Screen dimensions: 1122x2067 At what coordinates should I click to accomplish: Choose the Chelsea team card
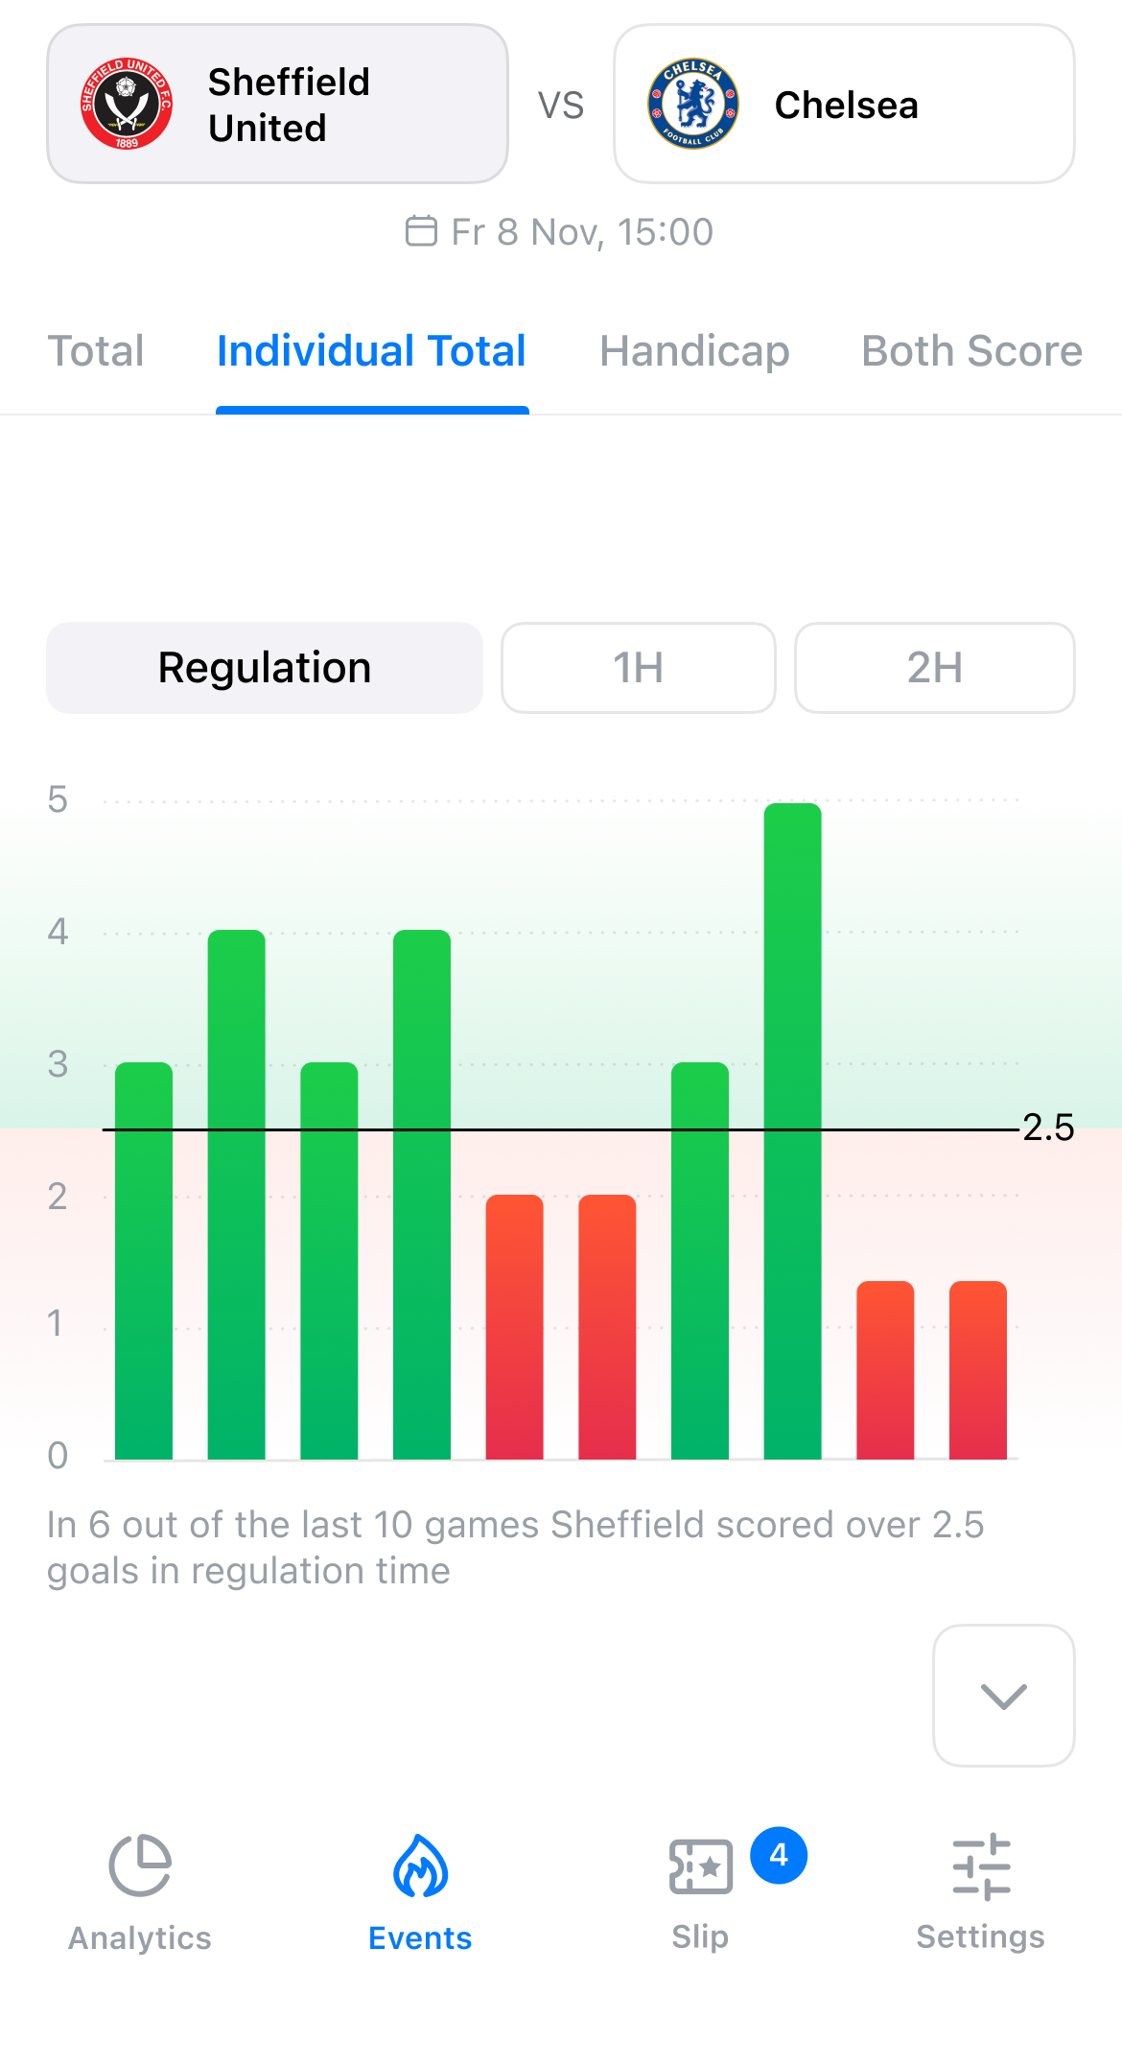coord(844,104)
